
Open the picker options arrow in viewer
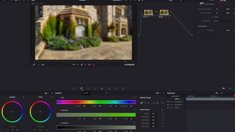tap(36, 65)
